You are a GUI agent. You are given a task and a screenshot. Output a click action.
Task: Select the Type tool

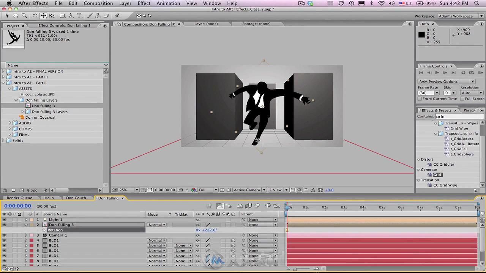click(80, 16)
